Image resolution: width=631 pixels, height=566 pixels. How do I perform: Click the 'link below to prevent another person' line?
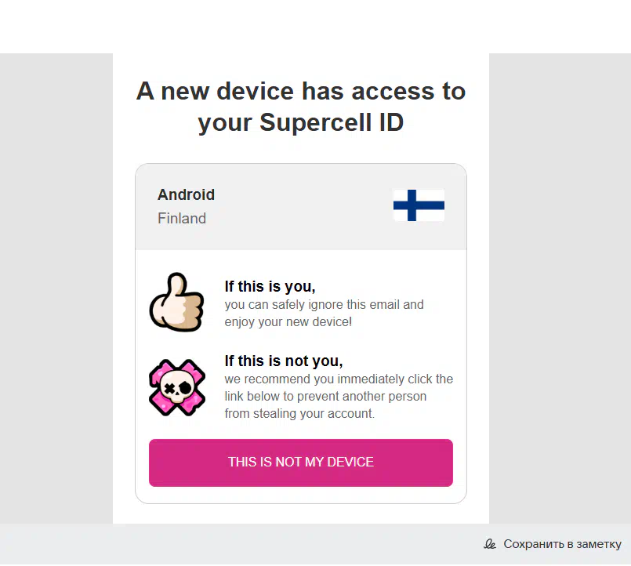coord(325,397)
